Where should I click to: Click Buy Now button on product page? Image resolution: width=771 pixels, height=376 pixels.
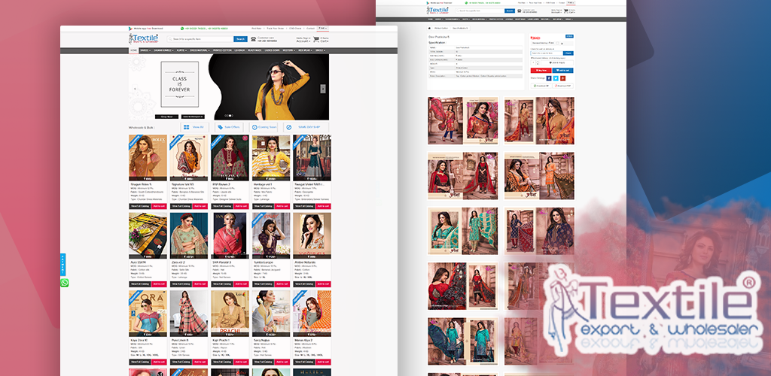[541, 70]
